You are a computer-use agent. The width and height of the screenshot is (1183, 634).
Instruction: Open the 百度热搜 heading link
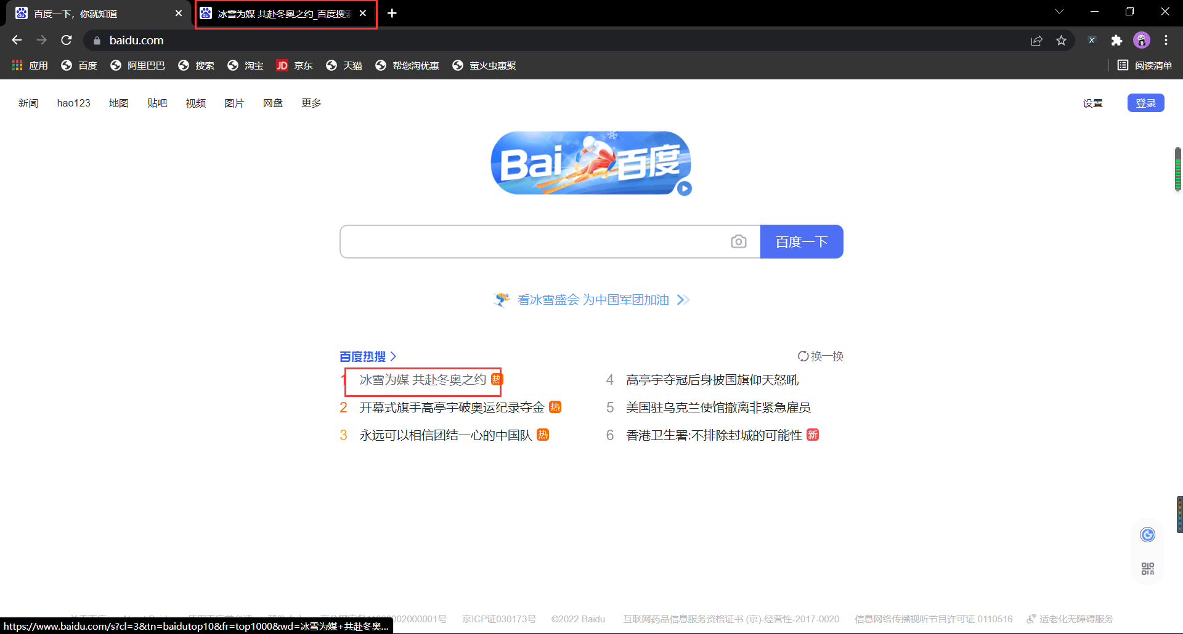click(x=368, y=356)
